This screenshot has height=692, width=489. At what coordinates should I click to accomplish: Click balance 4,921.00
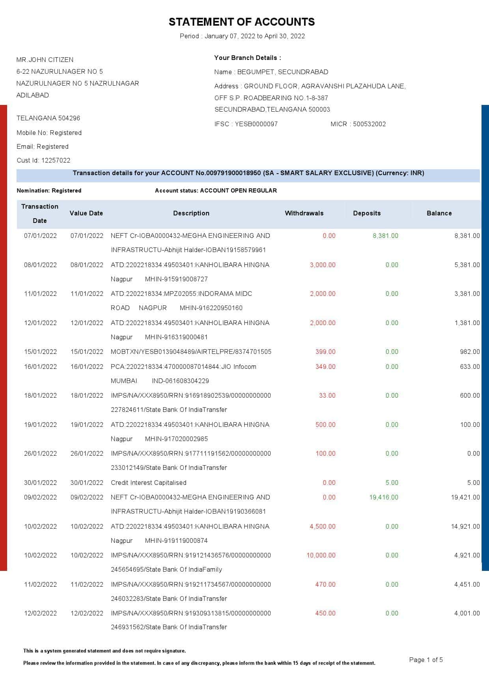(467, 555)
